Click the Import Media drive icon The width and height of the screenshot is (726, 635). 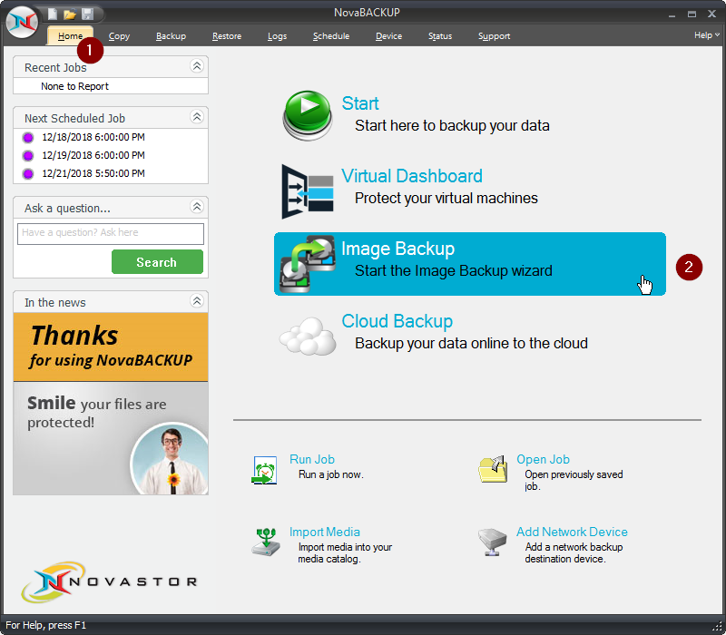[x=266, y=542]
